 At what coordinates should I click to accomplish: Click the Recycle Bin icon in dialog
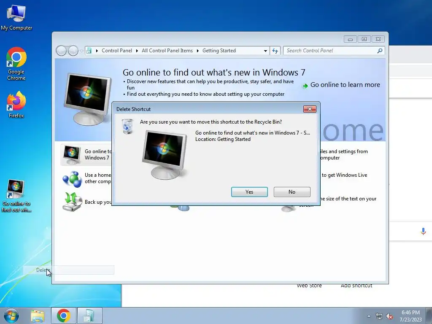(127, 127)
